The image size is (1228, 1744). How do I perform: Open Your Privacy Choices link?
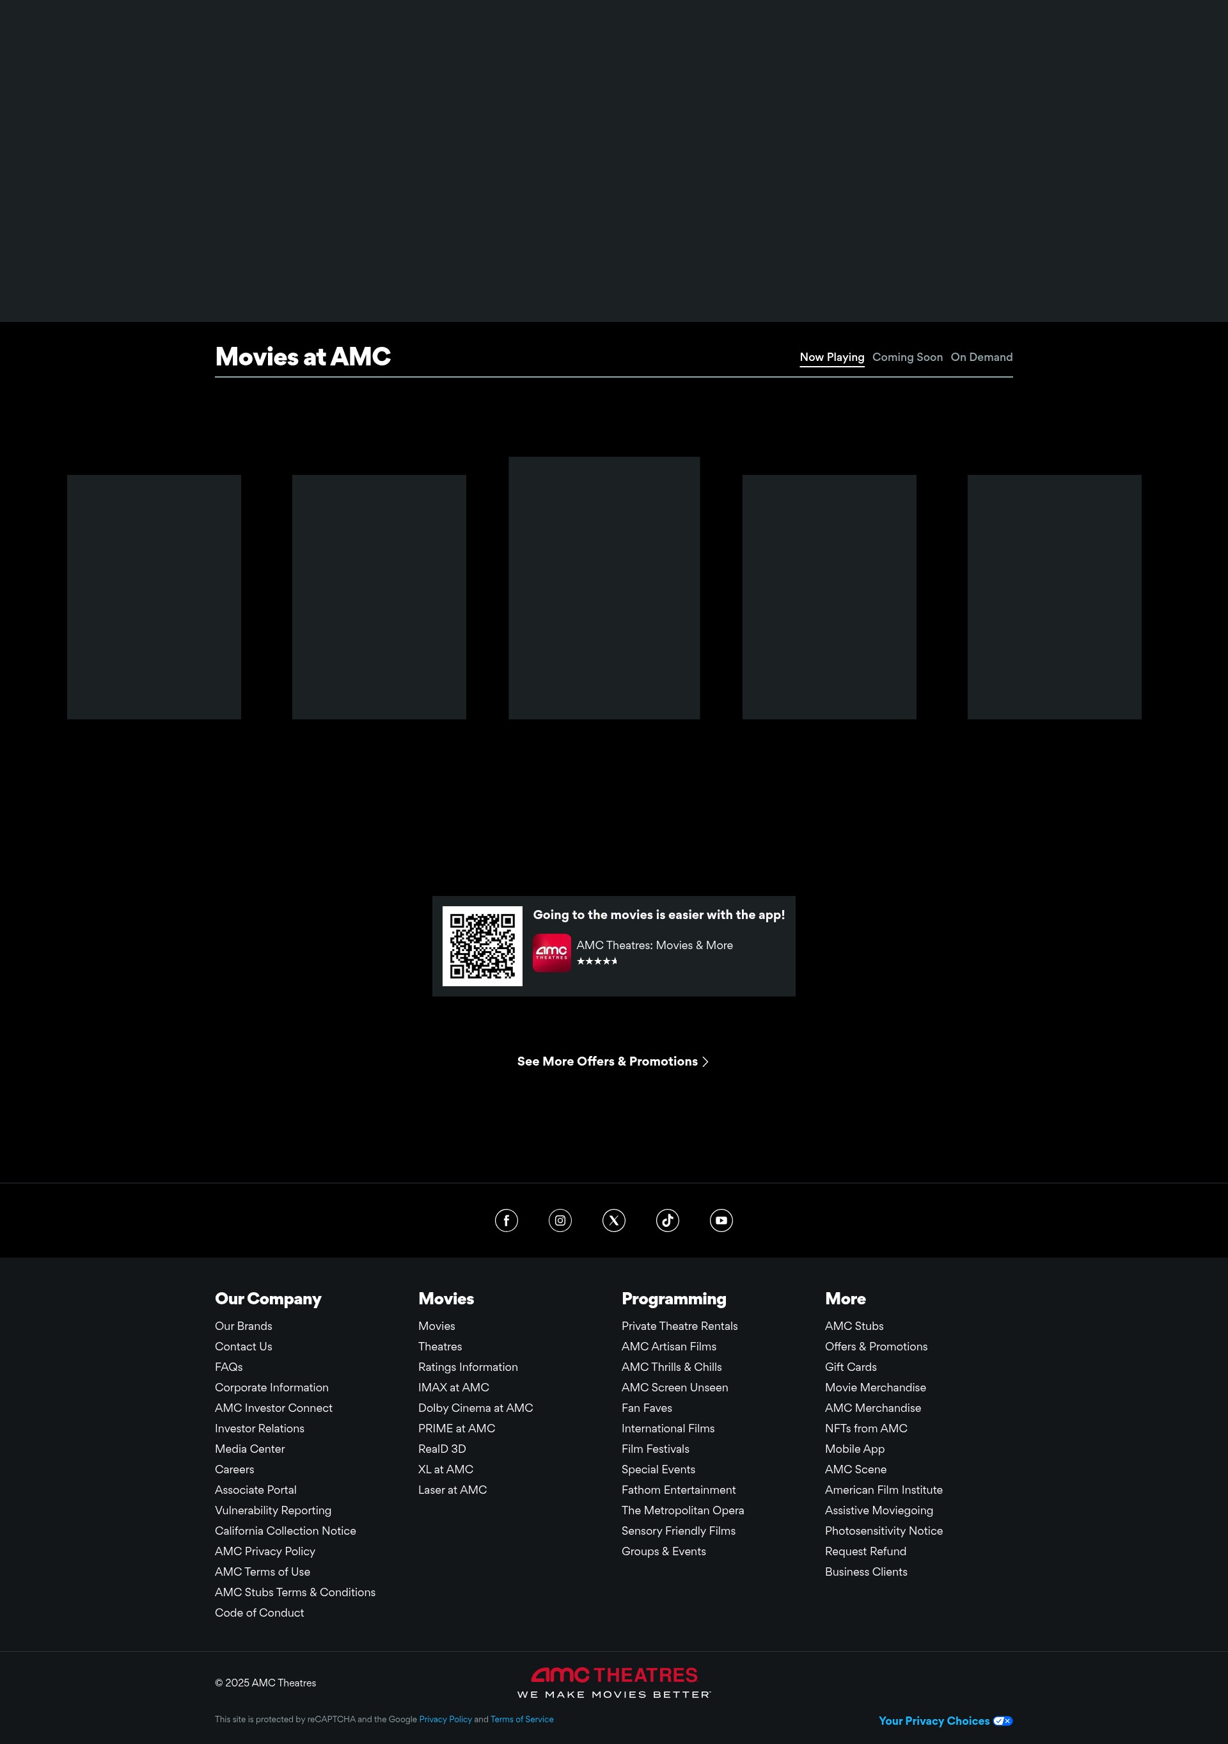click(946, 1720)
